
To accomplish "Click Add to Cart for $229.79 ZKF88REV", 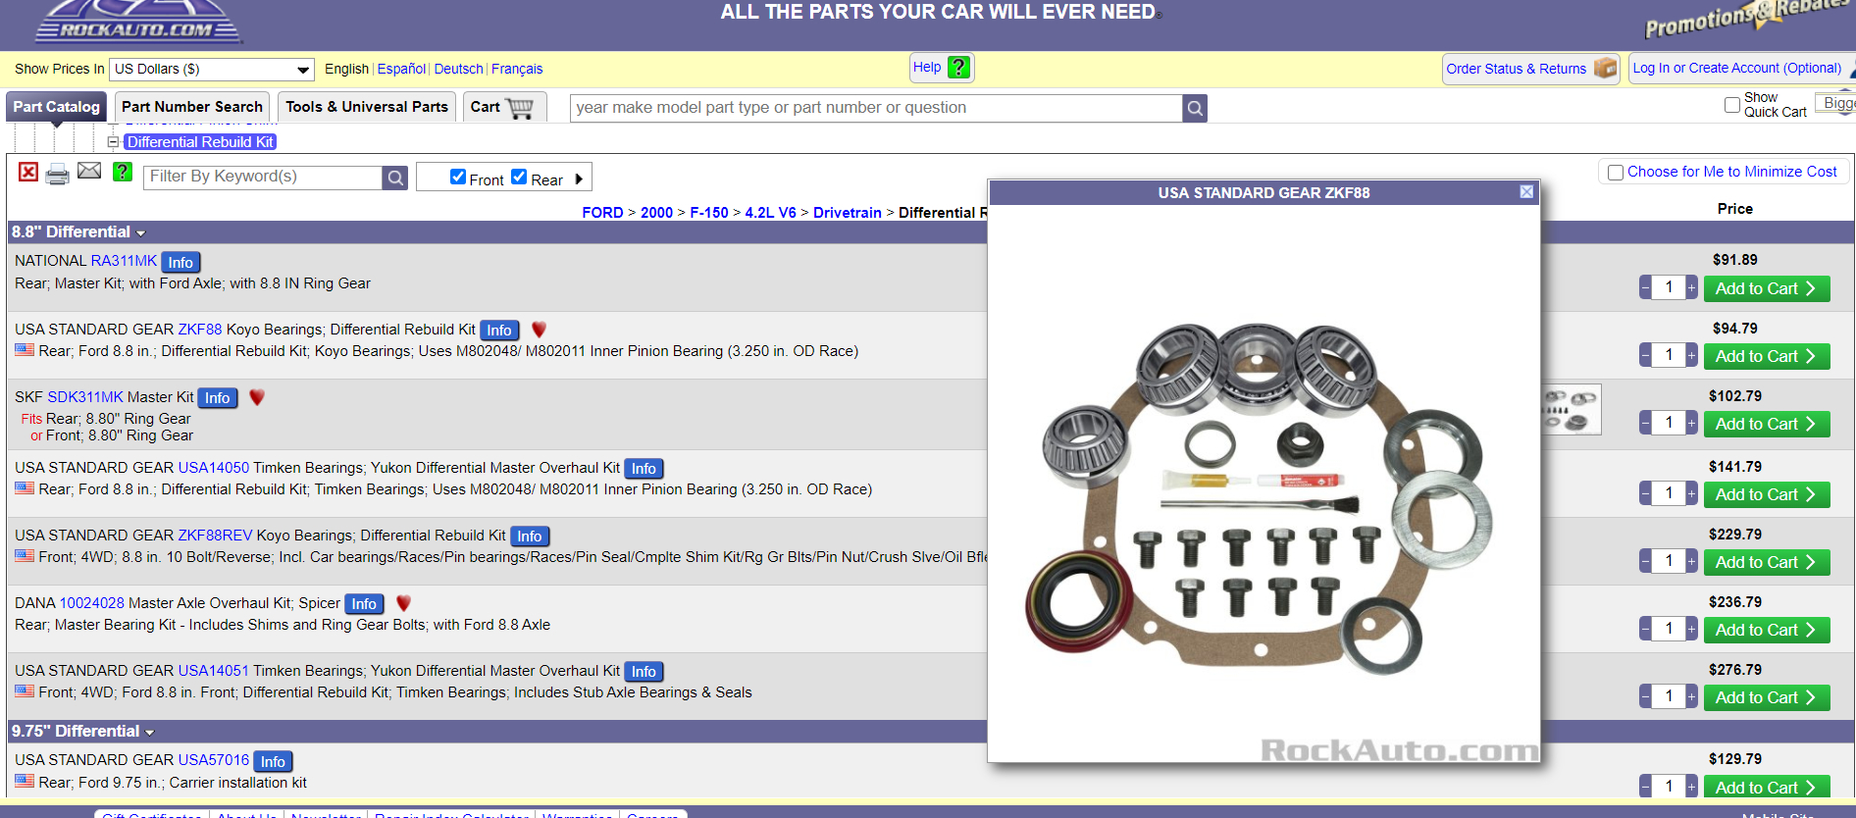I will [1767, 562].
